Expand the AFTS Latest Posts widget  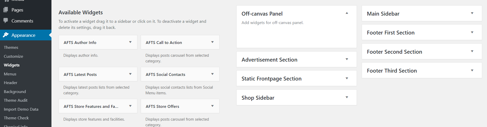click(x=130, y=74)
